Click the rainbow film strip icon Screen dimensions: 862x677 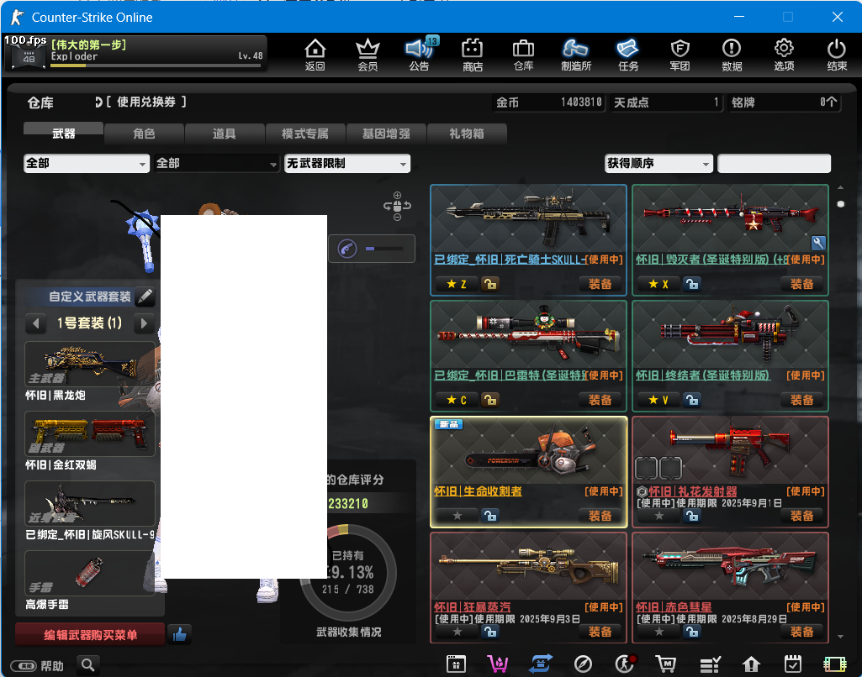834,664
